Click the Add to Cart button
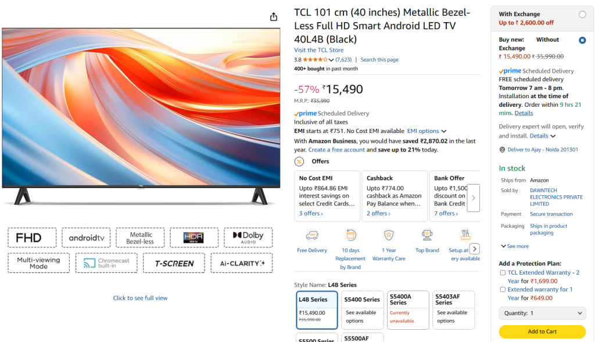595x342 pixels. click(542, 333)
